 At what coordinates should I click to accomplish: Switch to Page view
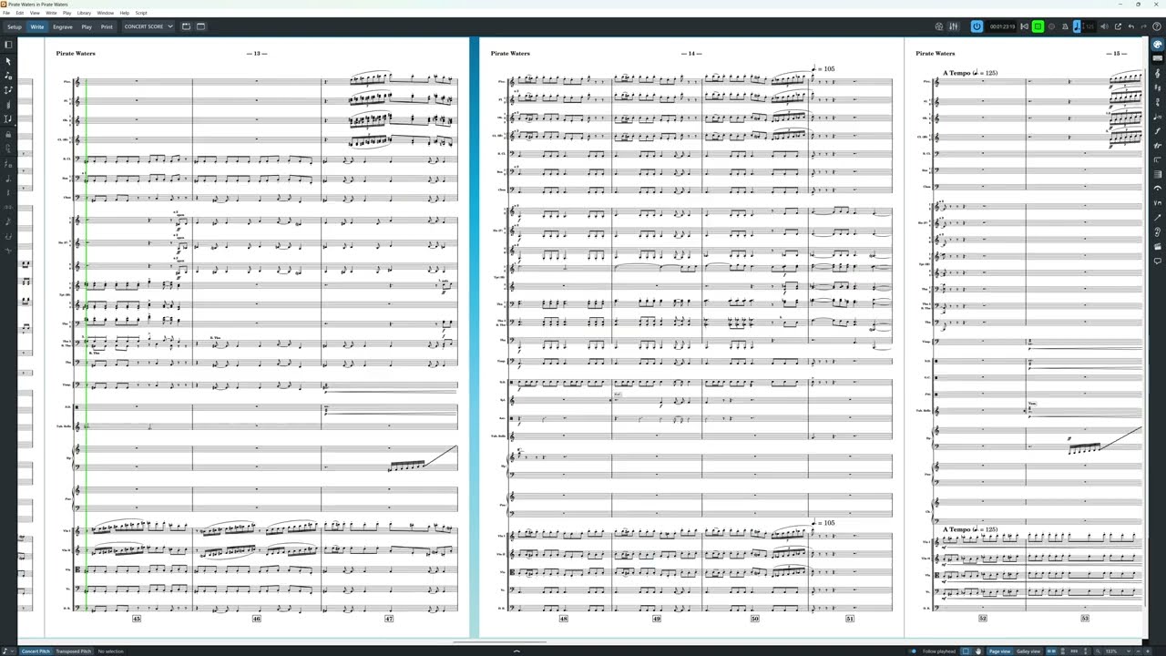pyautogui.click(x=999, y=651)
